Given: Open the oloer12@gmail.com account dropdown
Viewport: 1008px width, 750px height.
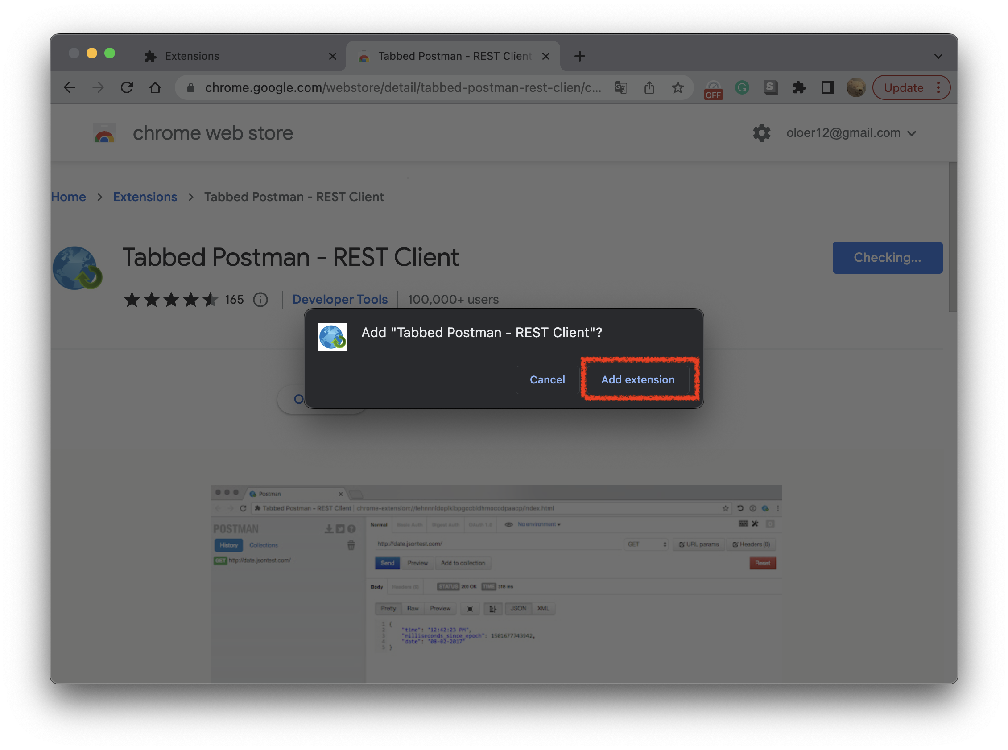Looking at the screenshot, I should tap(851, 132).
